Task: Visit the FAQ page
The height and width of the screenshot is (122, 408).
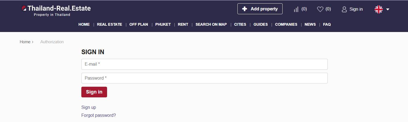Action: click(x=327, y=24)
